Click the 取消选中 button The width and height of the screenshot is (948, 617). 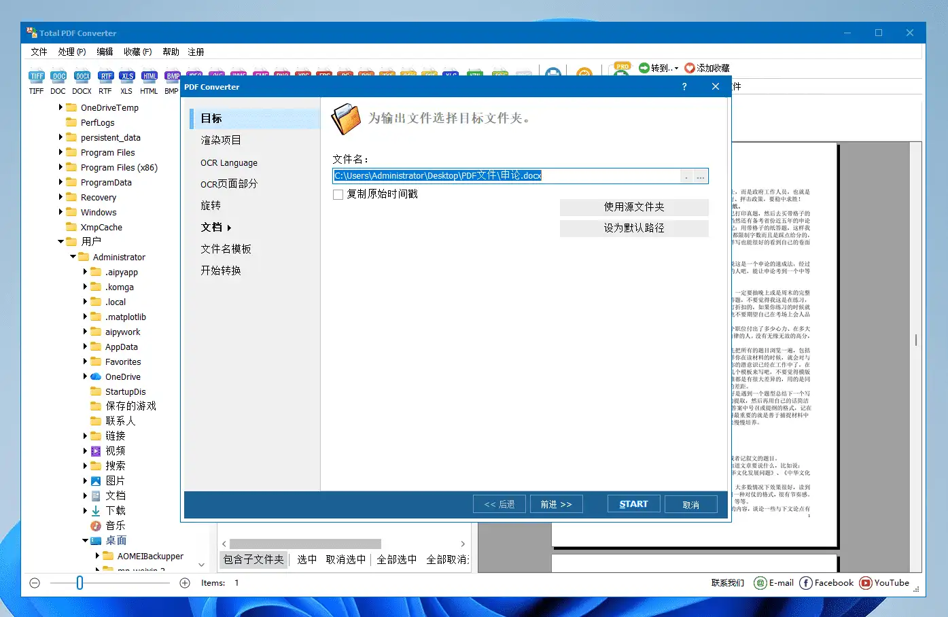pyautogui.click(x=345, y=559)
